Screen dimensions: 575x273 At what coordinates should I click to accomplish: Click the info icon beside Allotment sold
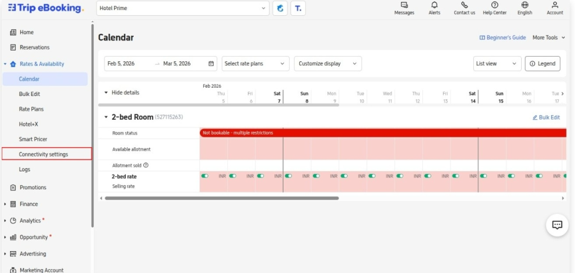click(x=146, y=165)
